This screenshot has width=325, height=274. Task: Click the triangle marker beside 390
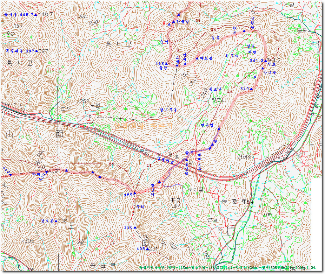click(x=135, y=228)
